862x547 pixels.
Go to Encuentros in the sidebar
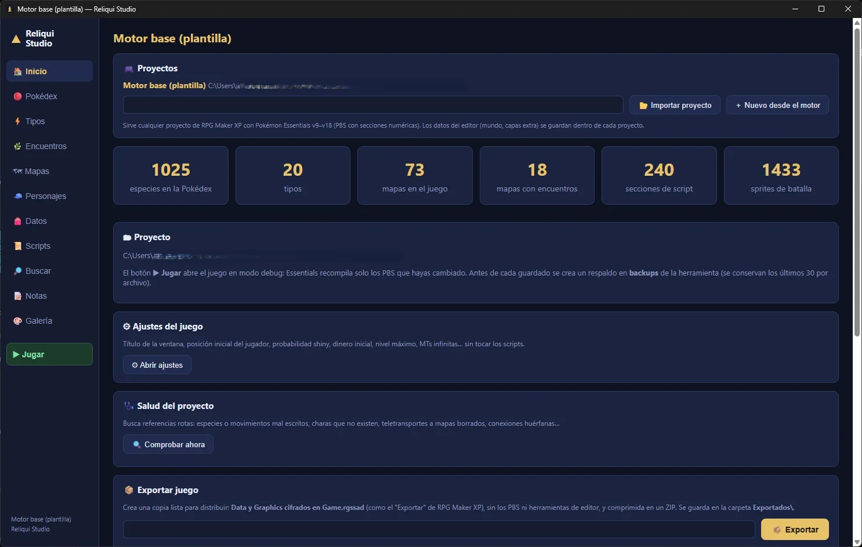(x=49, y=146)
